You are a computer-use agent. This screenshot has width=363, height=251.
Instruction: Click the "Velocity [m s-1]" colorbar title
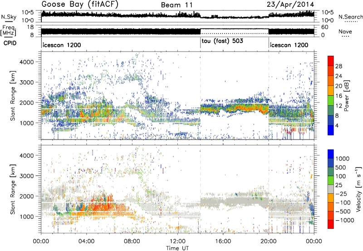click(358, 189)
